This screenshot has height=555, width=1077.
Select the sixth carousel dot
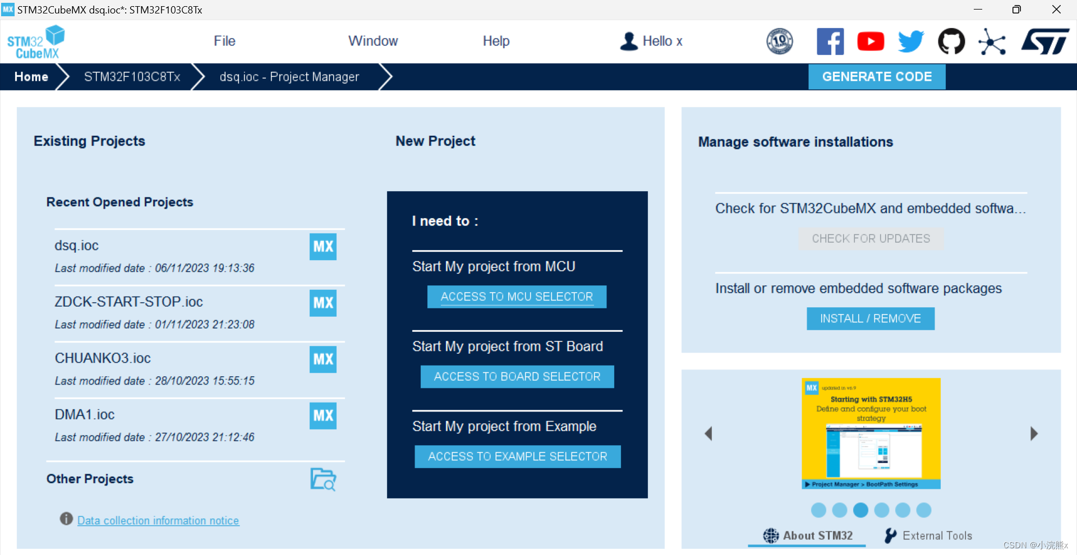point(924,510)
